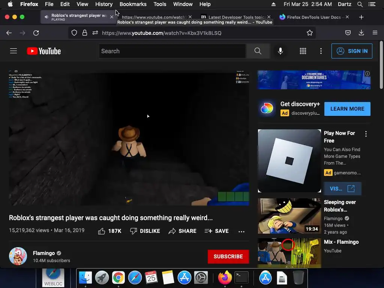Open Spotlight search in menu bar
This screenshot has width=384, height=288.
tap(360, 4)
